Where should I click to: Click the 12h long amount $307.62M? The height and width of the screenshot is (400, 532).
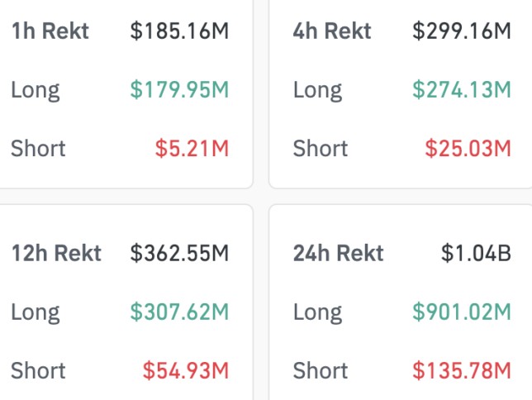[x=179, y=312]
